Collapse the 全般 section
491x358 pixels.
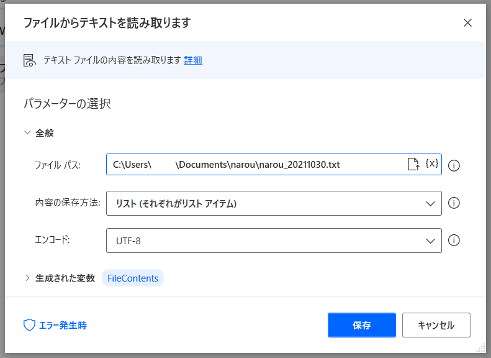coord(27,132)
